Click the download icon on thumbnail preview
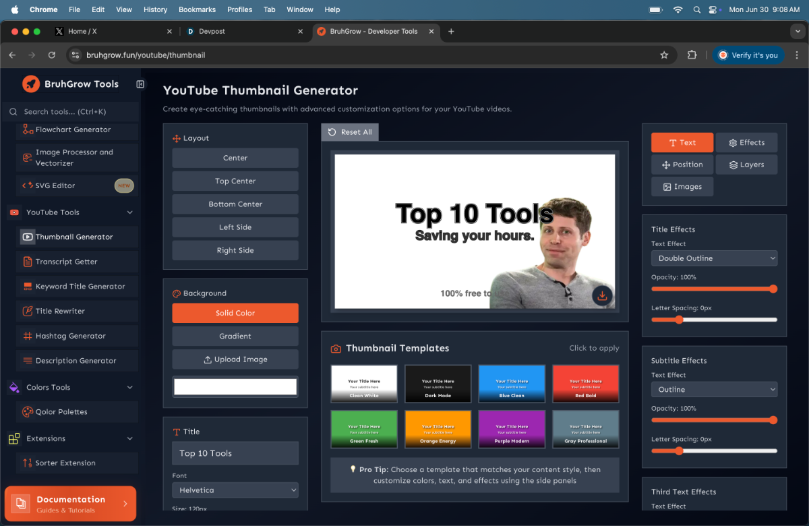This screenshot has height=526, width=809. coord(602,295)
